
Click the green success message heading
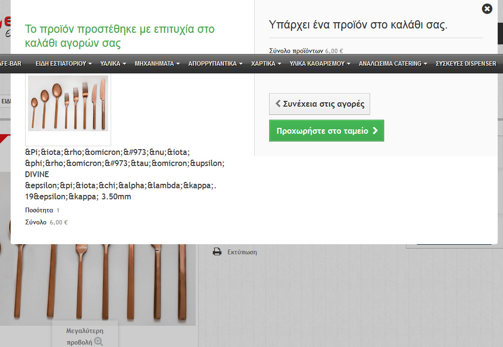120,36
